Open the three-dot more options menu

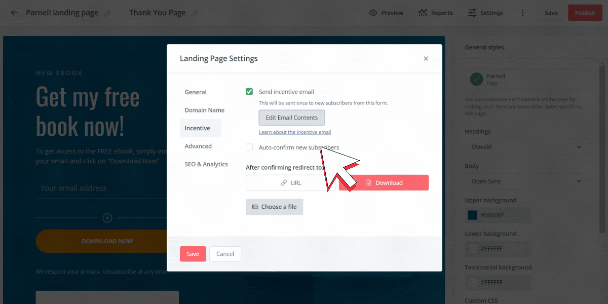click(523, 13)
